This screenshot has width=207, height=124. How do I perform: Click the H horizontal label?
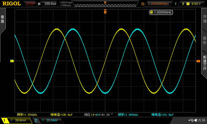point(39,4)
